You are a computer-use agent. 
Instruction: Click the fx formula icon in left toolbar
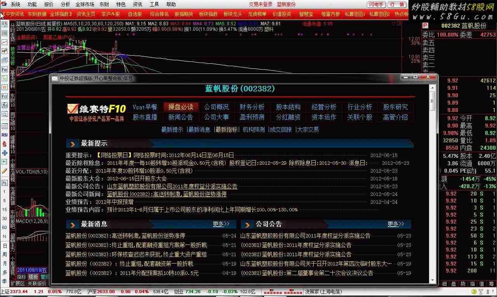click(x=5, y=105)
